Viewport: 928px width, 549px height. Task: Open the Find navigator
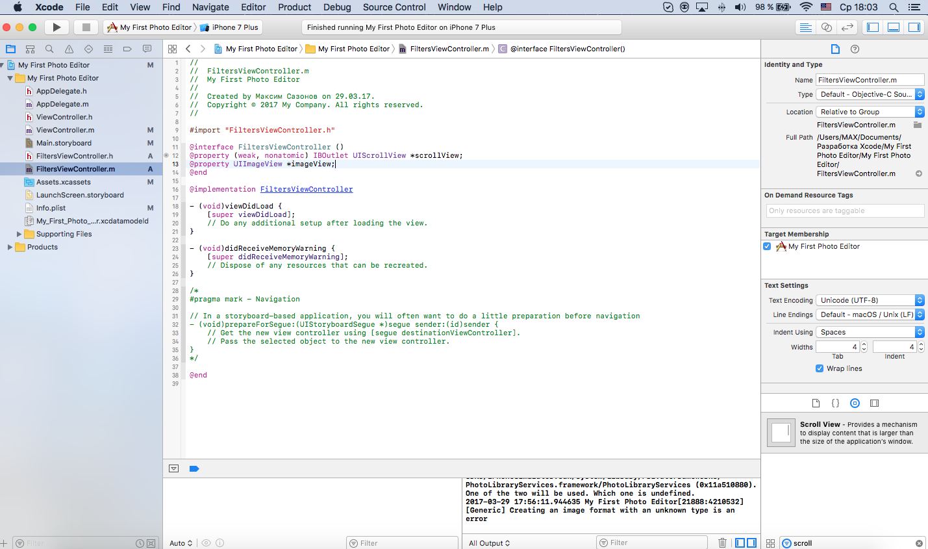click(49, 49)
